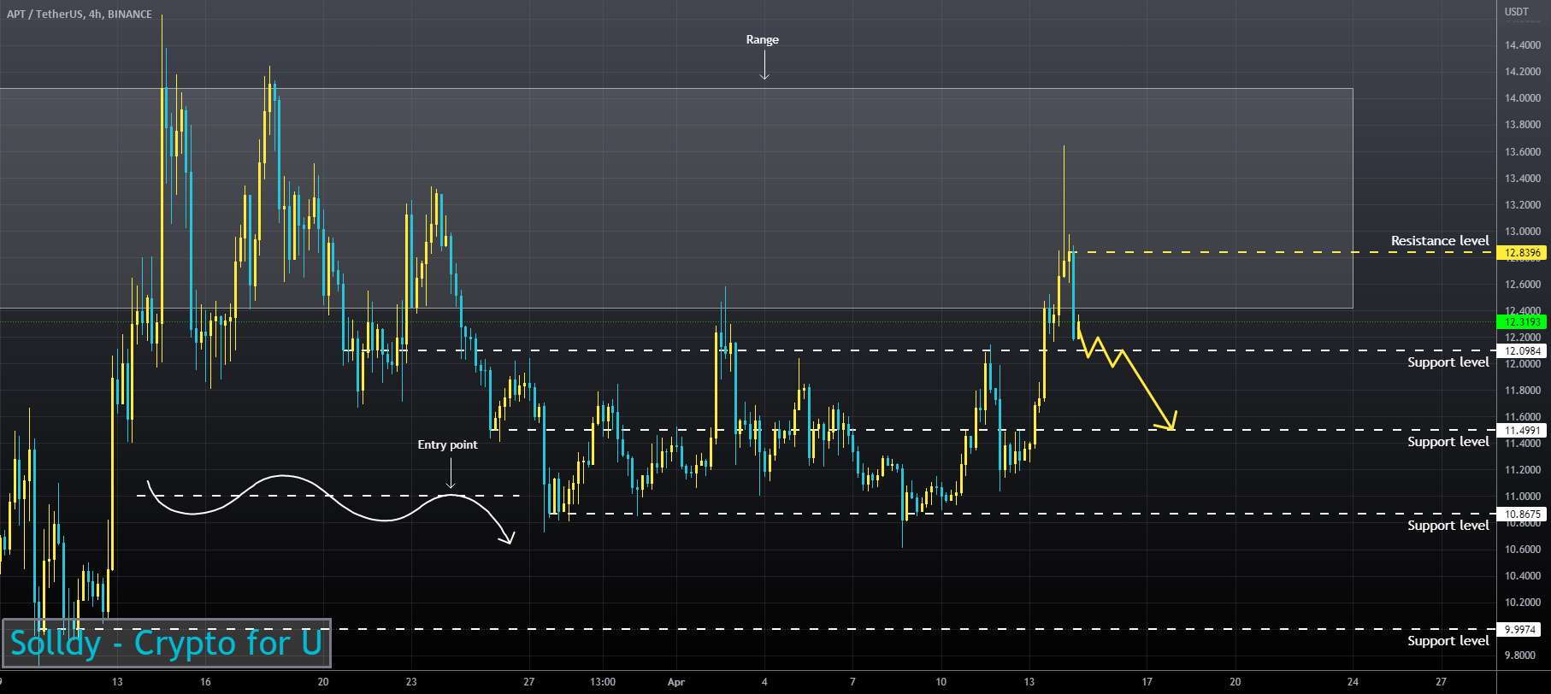Click the 13.2000 price axis tick
The height and width of the screenshot is (694, 1551).
[x=1523, y=205]
